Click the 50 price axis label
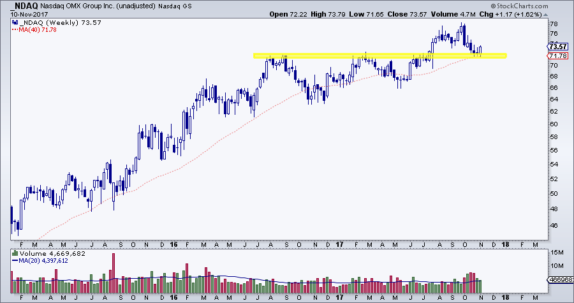 (554, 193)
